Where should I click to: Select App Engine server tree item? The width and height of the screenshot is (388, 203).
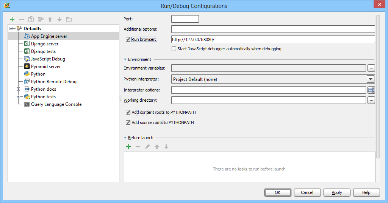pyautogui.click(x=49, y=36)
